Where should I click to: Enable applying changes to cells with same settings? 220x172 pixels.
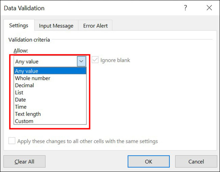coord(12,141)
